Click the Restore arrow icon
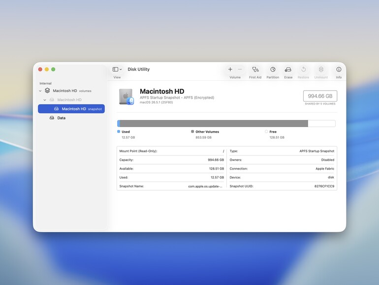The width and height of the screenshot is (379, 285). click(303, 70)
